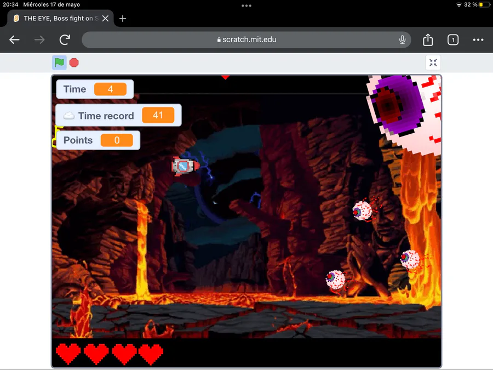Select the THE EYE, Boss fight tab
493x370 pixels.
click(60, 19)
